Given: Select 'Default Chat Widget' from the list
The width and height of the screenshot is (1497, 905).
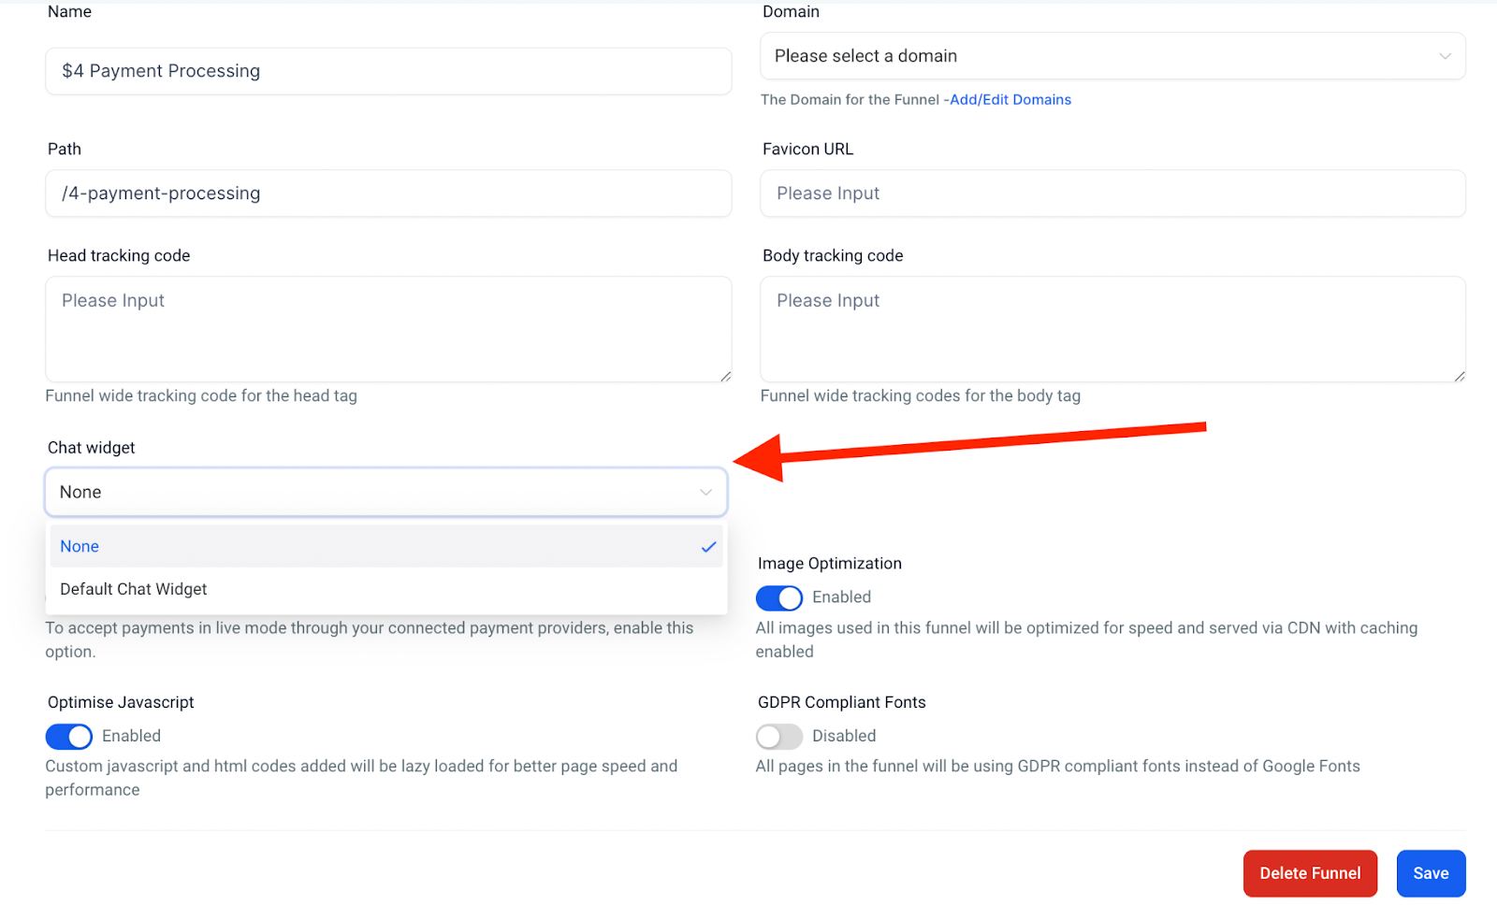Looking at the screenshot, I should (x=134, y=590).
